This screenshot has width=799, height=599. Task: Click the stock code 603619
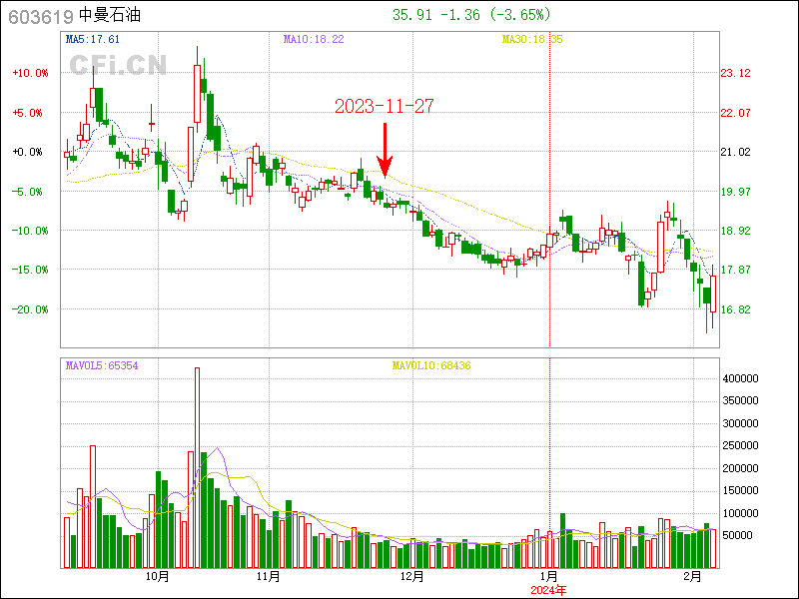pos(37,15)
